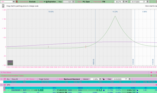Click the 01/03/2025 Date field
This screenshot has width=157, height=93.
click(119, 79)
